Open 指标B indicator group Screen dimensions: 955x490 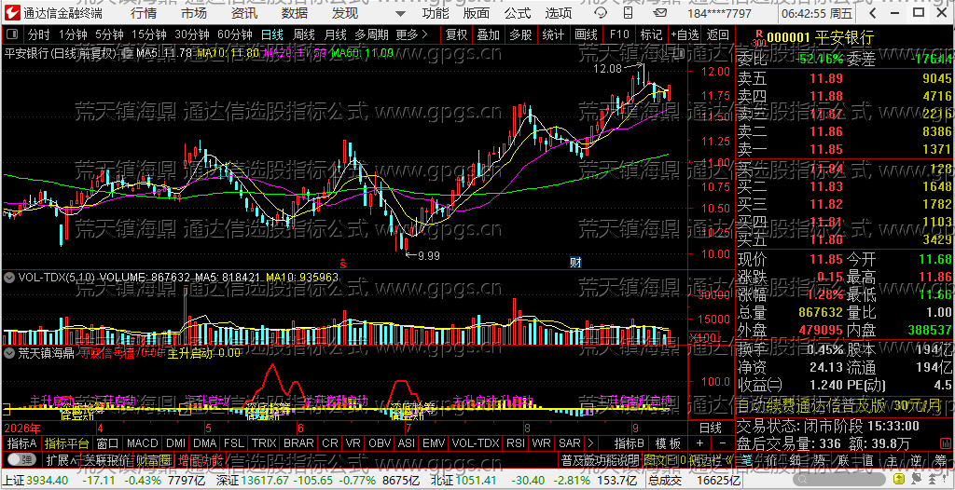pos(630,443)
